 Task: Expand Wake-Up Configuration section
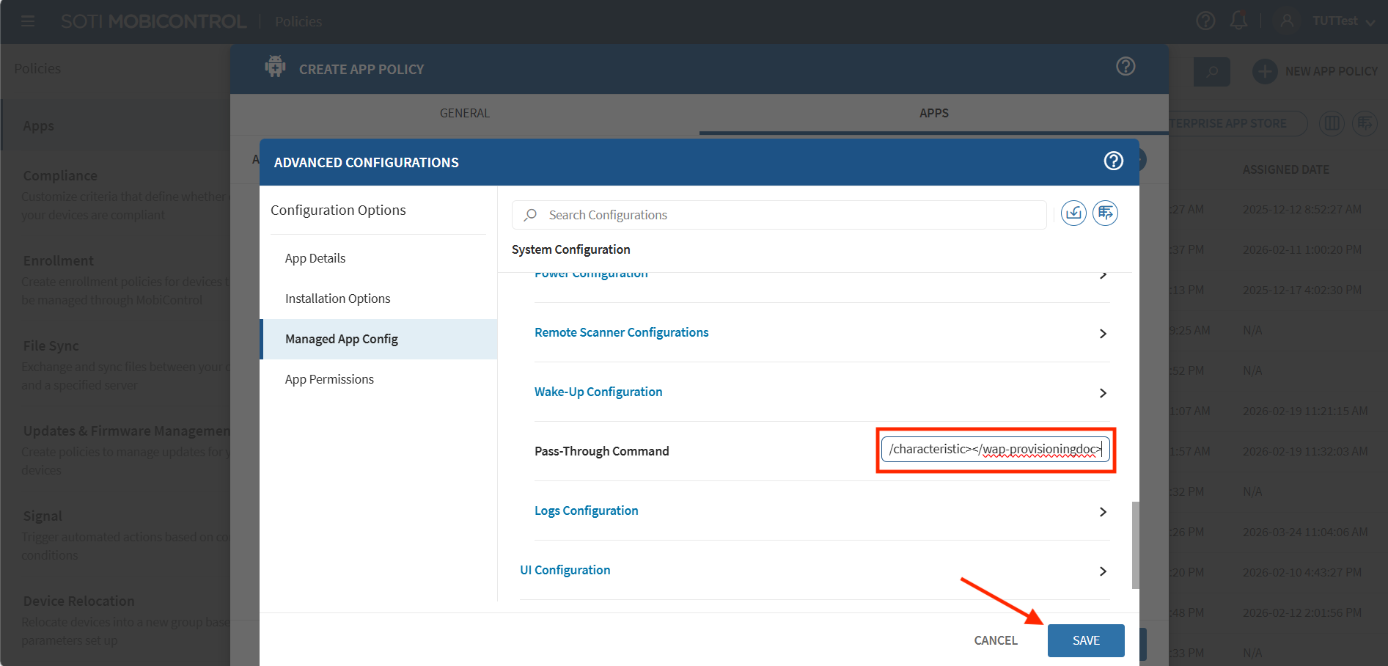[598, 392]
